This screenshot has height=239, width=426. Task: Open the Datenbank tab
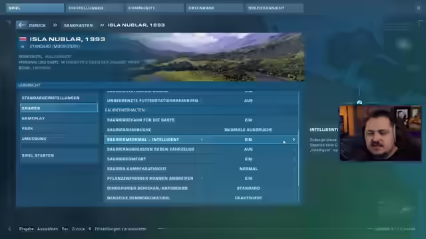pyautogui.click(x=214, y=8)
